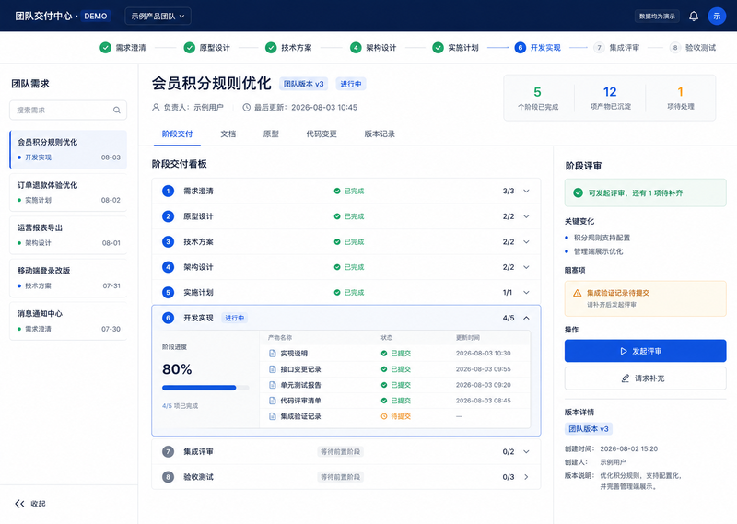The width and height of the screenshot is (737, 524).
Task: Click the 请求补充 button
Action: point(646,378)
